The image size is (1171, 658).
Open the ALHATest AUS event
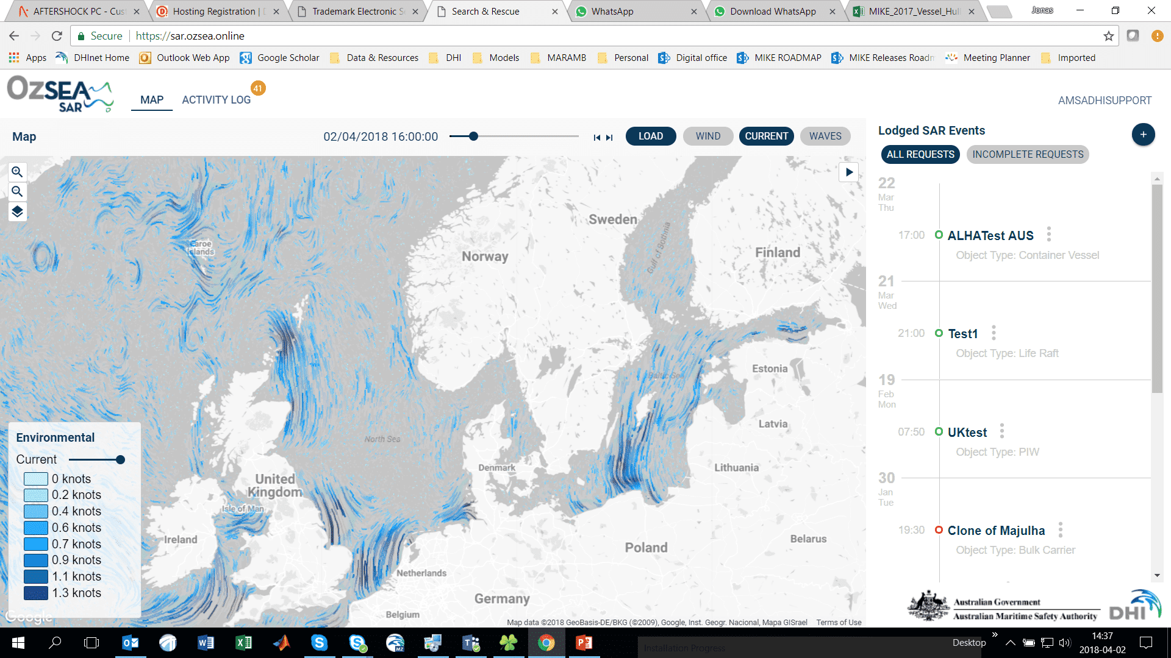(x=990, y=236)
